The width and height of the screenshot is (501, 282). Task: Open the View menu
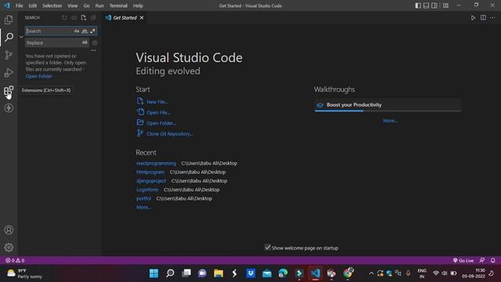click(73, 5)
